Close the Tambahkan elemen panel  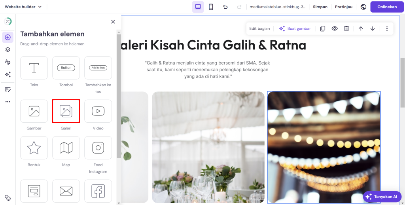pyautogui.click(x=113, y=22)
